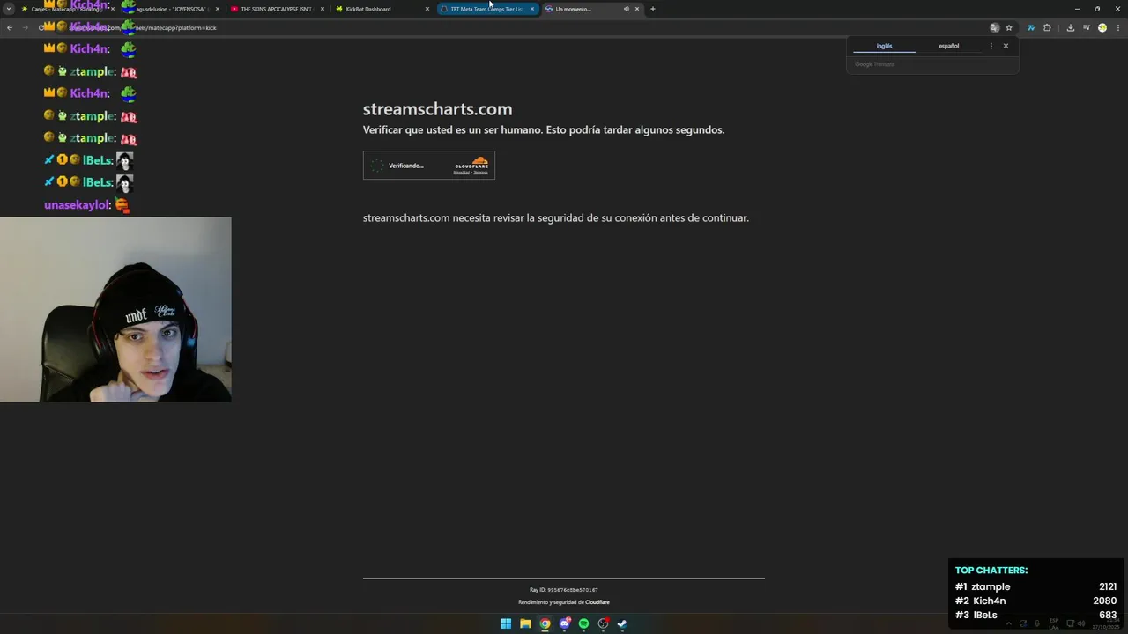Open Chrome's three-dot main menu
This screenshot has height=634, width=1128.
click(1117, 27)
